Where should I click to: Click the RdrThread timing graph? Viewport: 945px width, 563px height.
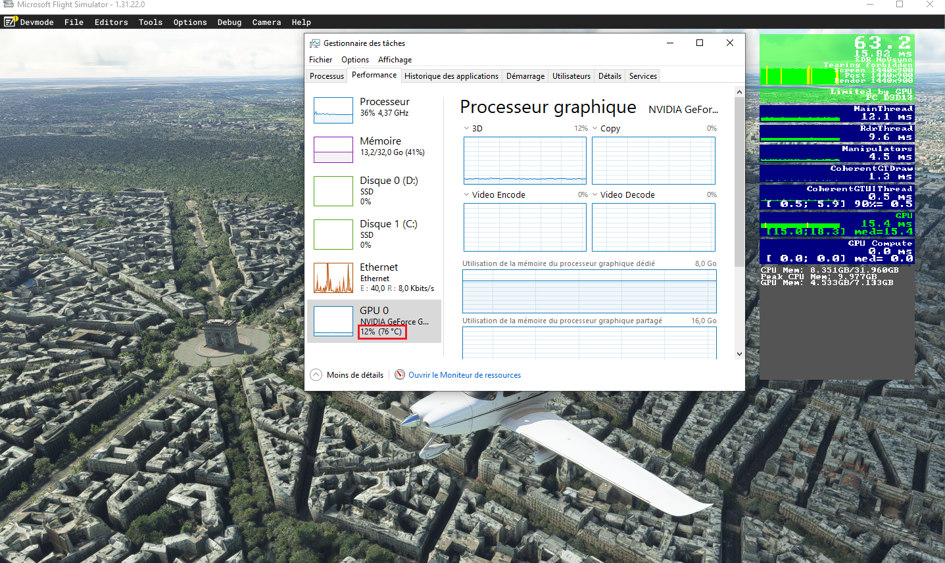837,133
